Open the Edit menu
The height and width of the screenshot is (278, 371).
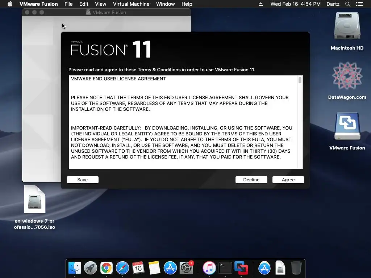tap(84, 4)
